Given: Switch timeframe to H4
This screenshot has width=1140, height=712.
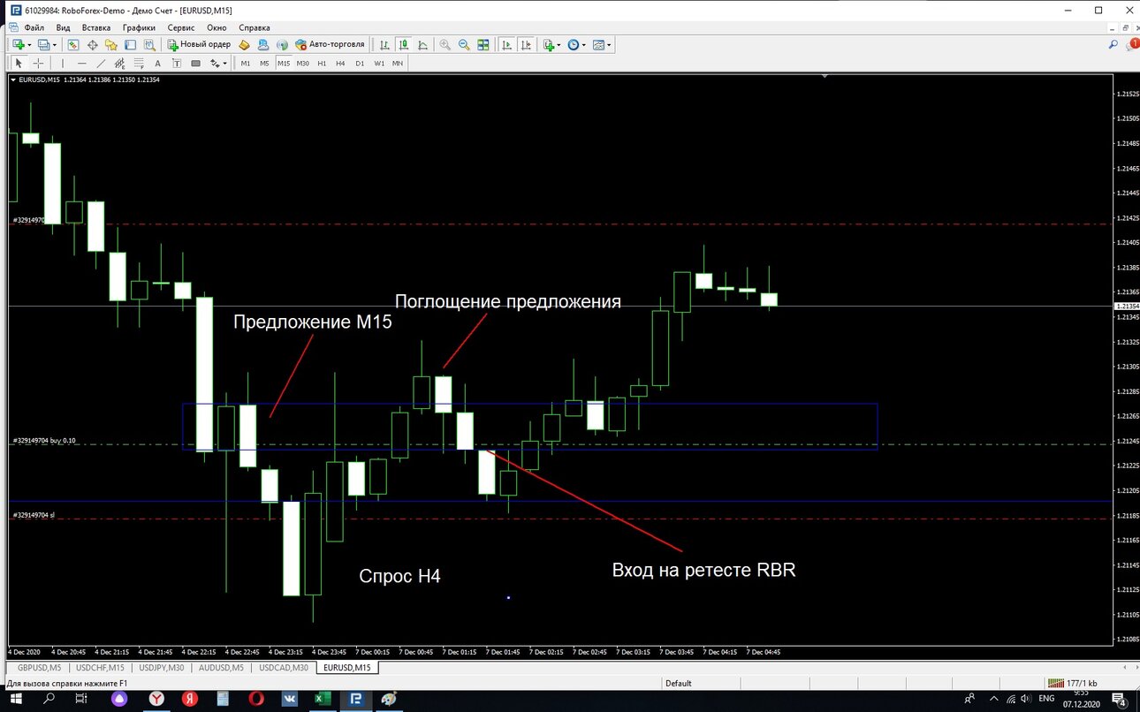Looking at the screenshot, I should click(x=340, y=63).
